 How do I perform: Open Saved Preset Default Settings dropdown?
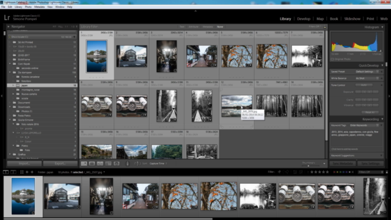(x=367, y=71)
